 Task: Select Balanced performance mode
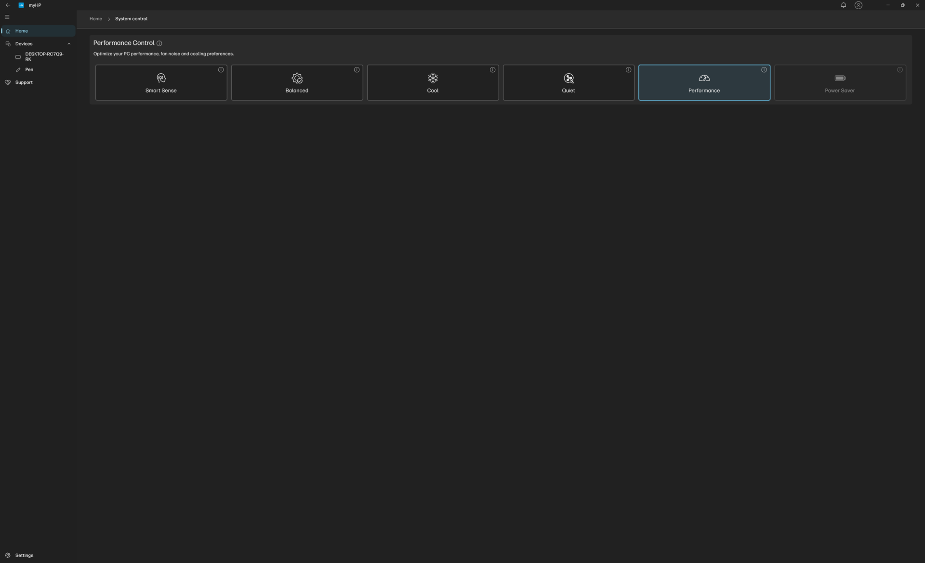tap(297, 83)
